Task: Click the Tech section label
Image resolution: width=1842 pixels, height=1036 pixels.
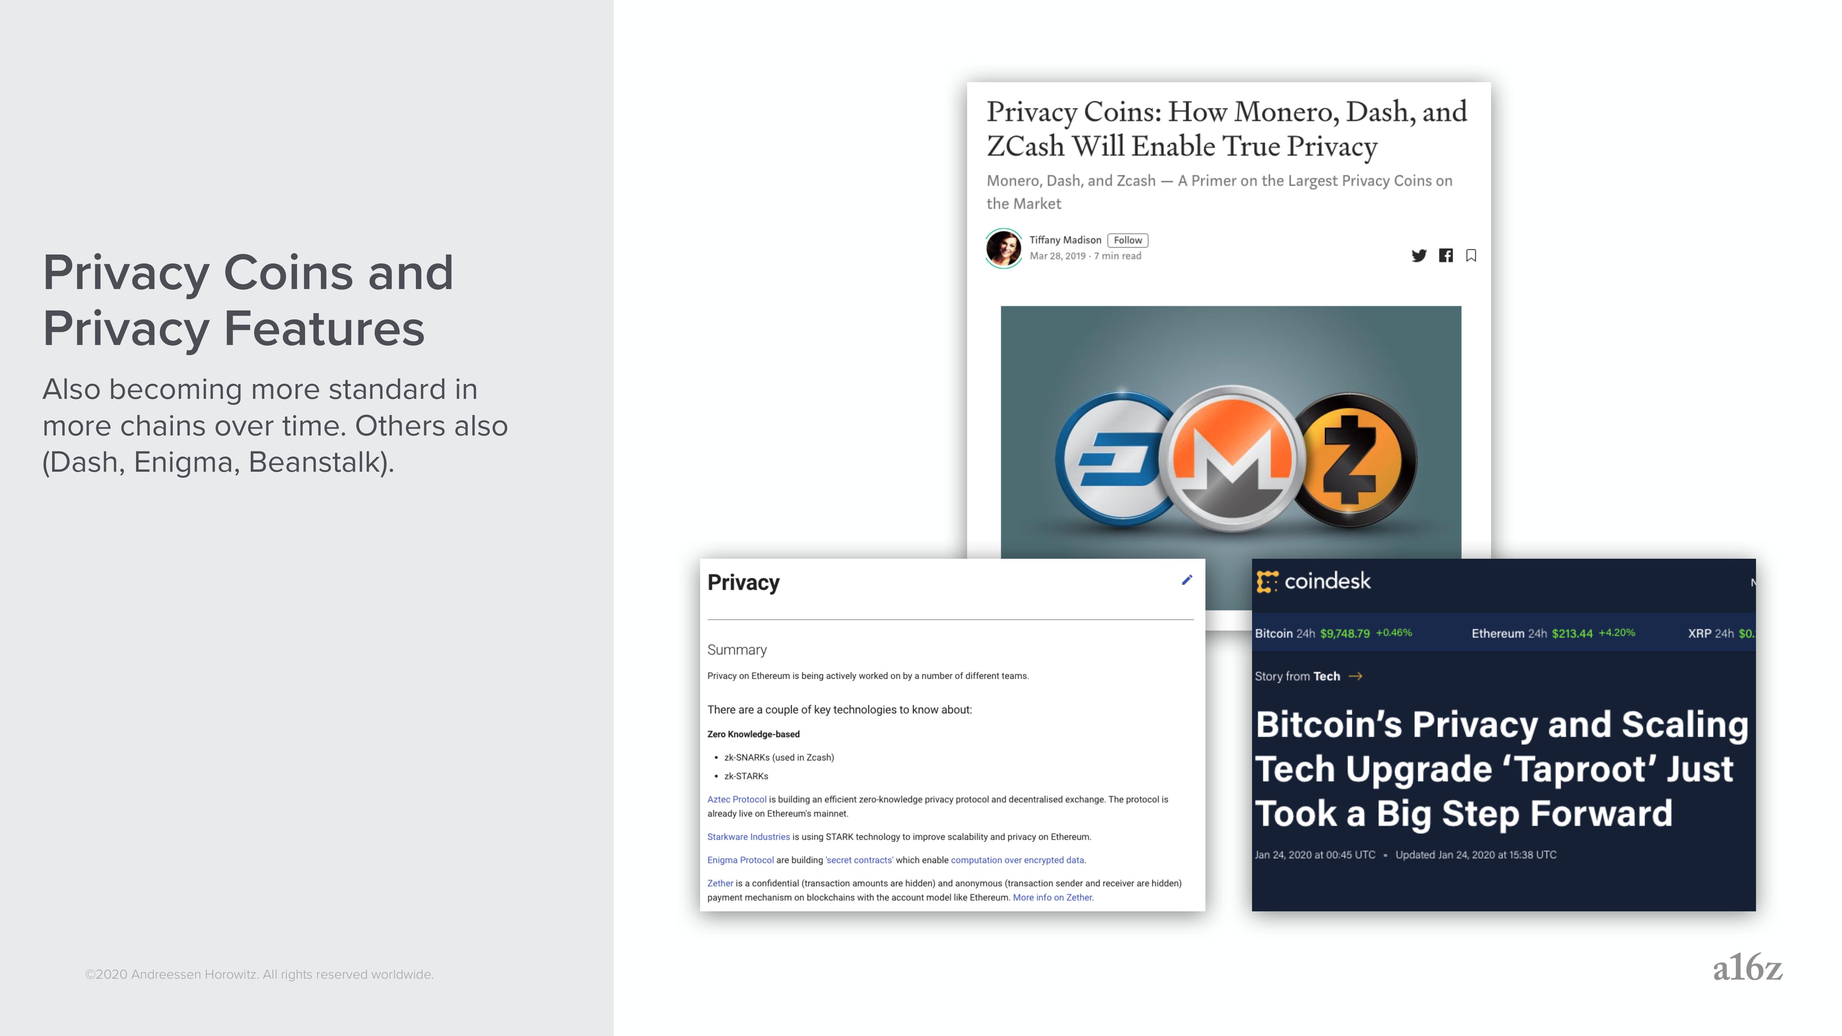Action: point(1326,677)
